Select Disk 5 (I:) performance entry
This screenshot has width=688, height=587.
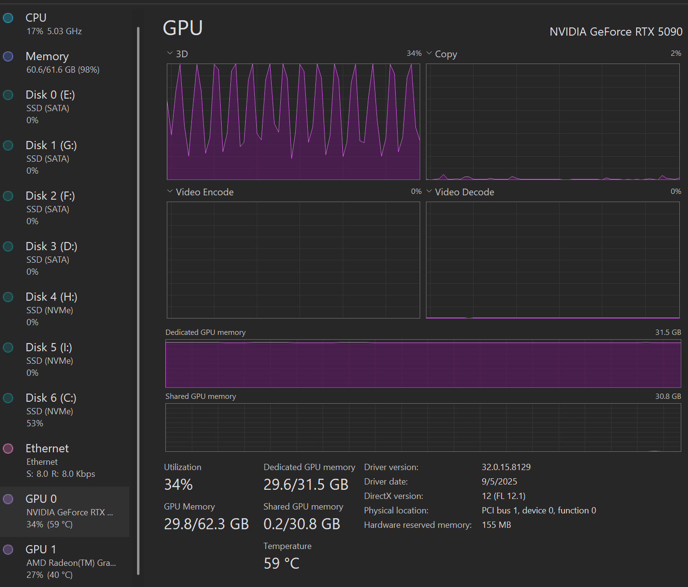pos(65,359)
